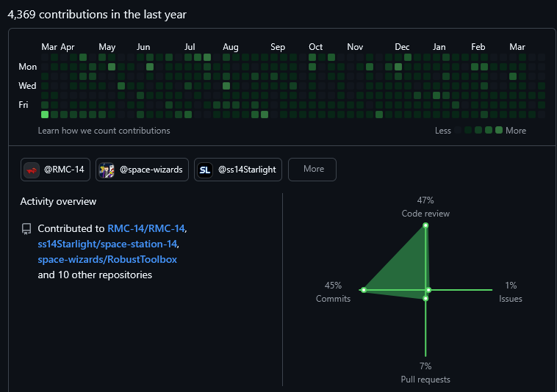The width and height of the screenshot is (557, 392).
Task: Click the space-wizards organization avatar icon
Action: (x=107, y=170)
